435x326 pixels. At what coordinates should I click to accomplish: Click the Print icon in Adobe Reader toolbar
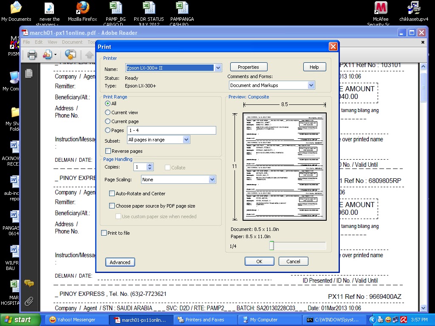coord(32,55)
